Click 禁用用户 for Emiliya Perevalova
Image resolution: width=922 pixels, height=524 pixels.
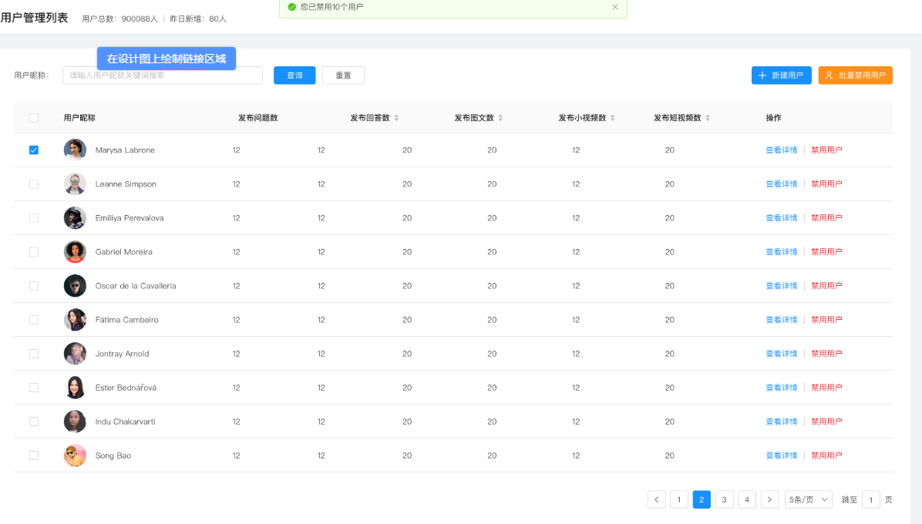click(x=826, y=218)
